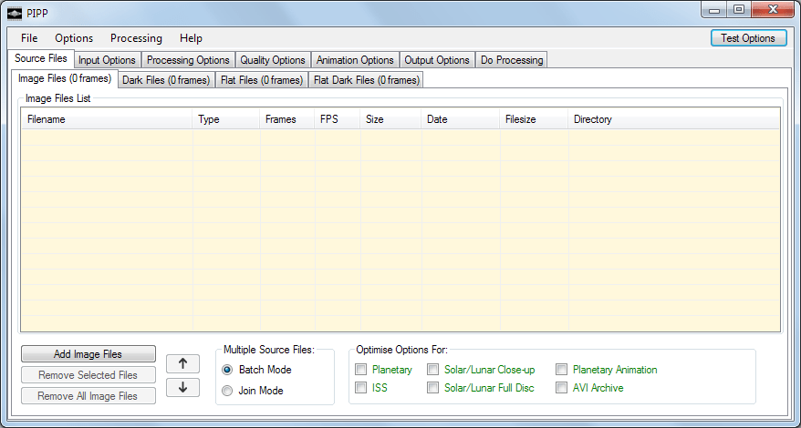
Task: Sort list by Filename column header
Action: coord(107,119)
